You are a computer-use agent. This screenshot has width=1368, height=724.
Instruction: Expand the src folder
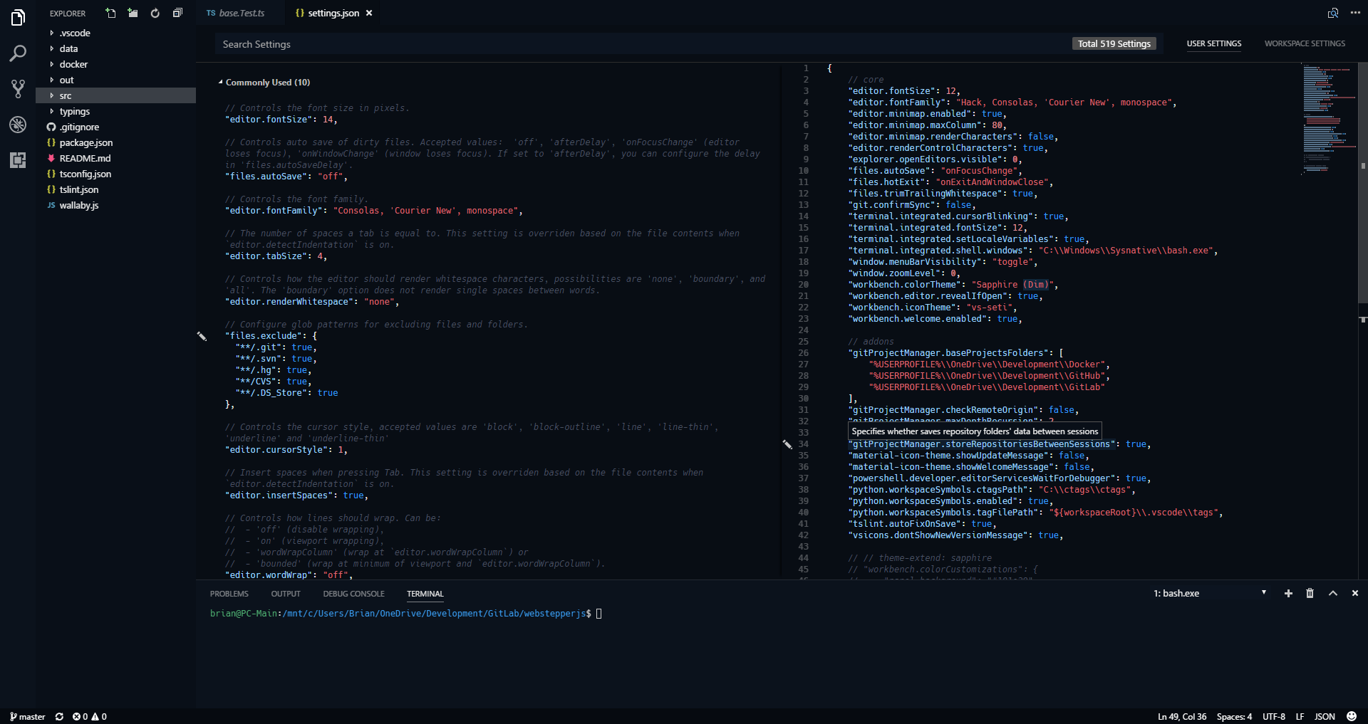coord(115,95)
